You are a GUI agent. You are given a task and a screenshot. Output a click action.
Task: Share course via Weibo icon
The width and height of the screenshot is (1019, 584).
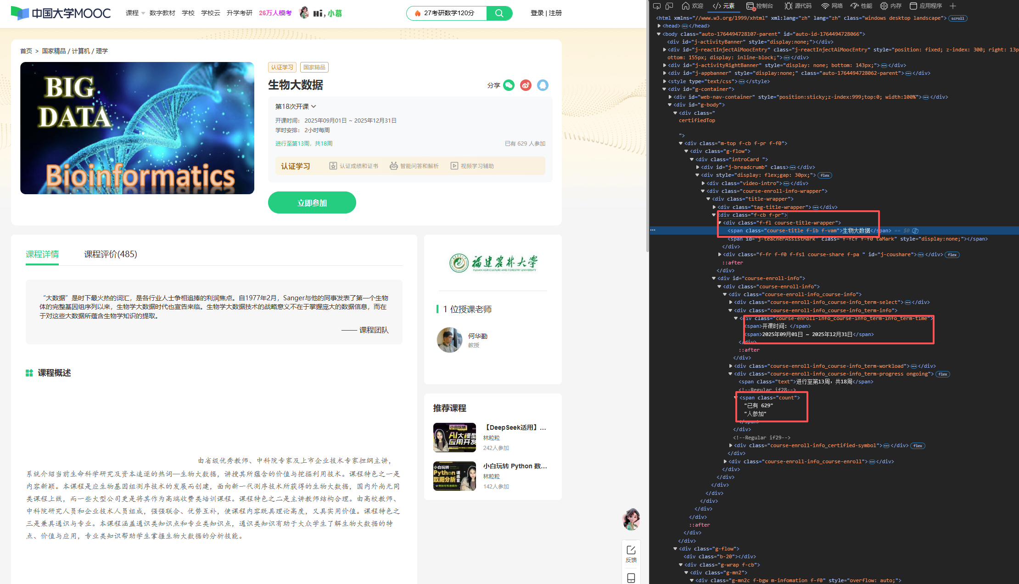pos(526,85)
